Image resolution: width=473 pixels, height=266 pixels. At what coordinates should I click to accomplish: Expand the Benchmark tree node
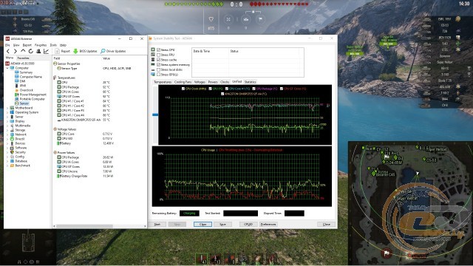click(7, 166)
